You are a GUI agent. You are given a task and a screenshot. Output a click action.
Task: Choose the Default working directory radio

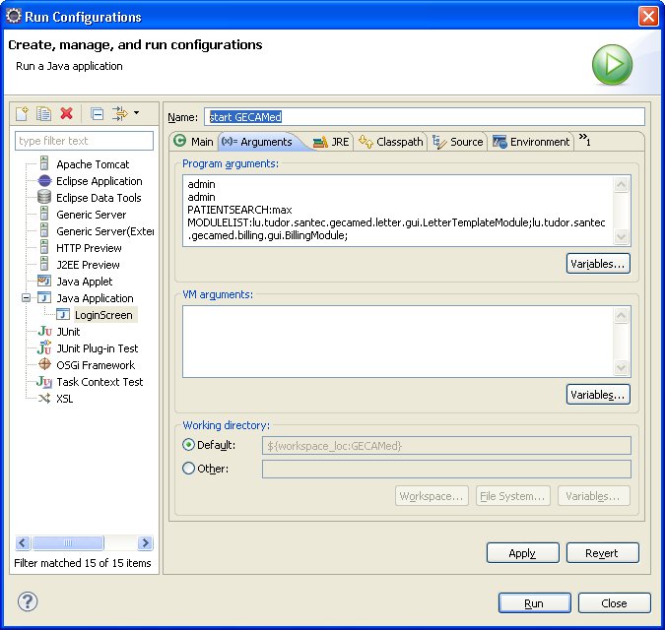click(189, 445)
